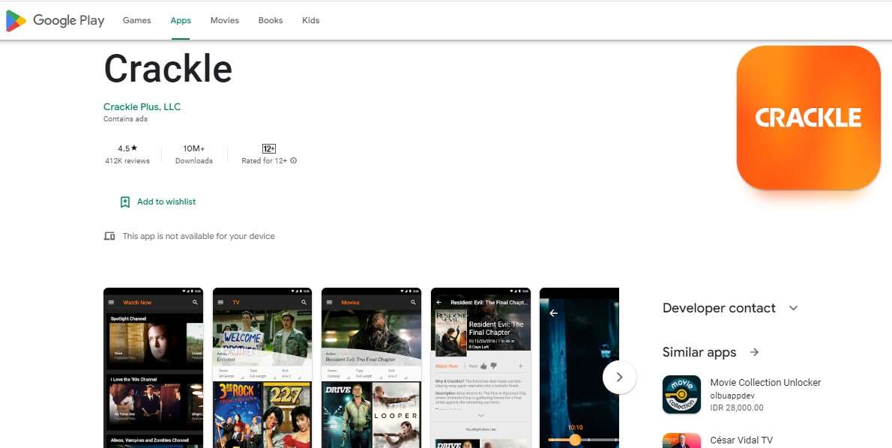Viewport: 892px width, 448px height.
Task: Click the content rating info icon
Action: [x=294, y=161]
